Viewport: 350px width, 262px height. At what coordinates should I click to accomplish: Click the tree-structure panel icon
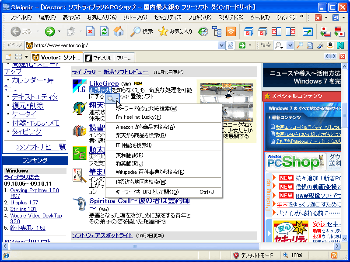tap(217, 31)
